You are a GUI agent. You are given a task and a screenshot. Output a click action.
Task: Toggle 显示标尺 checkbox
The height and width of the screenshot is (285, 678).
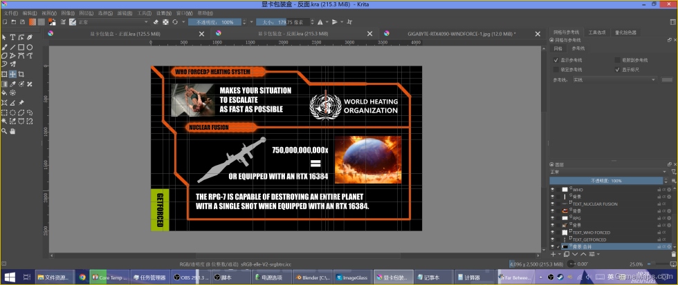click(617, 70)
